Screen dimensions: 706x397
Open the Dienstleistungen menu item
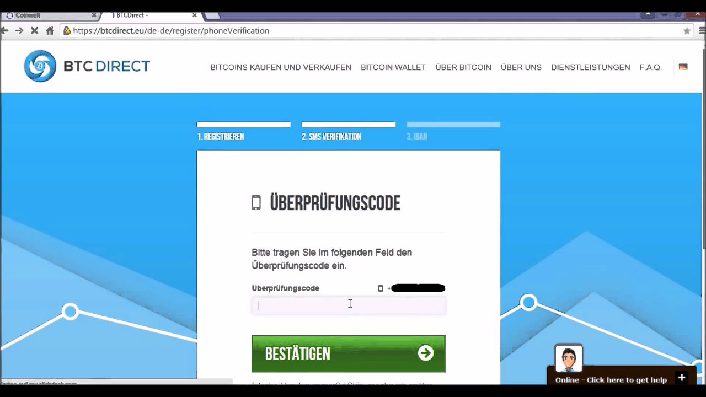pyautogui.click(x=590, y=67)
